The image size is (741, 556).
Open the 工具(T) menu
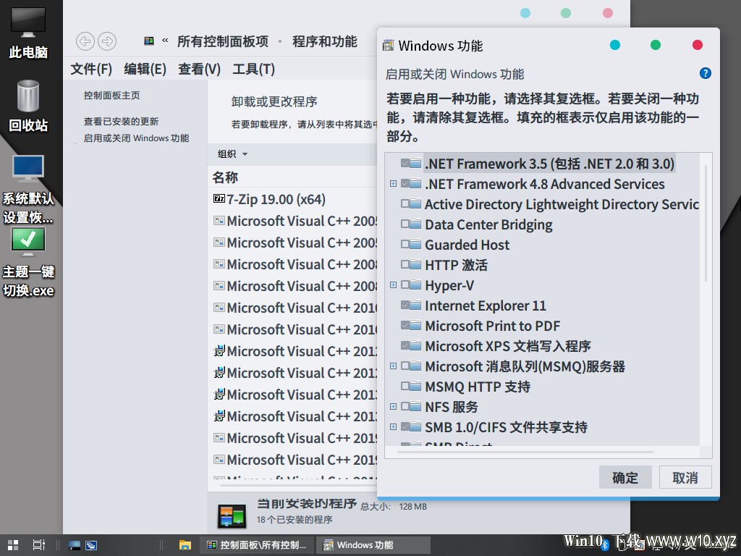pos(254,69)
